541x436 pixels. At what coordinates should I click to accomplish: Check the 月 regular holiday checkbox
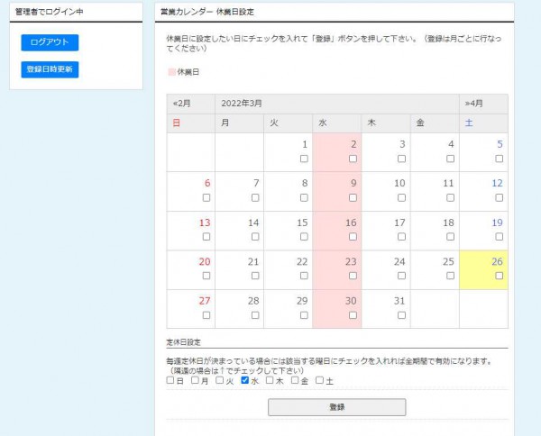[195, 380]
